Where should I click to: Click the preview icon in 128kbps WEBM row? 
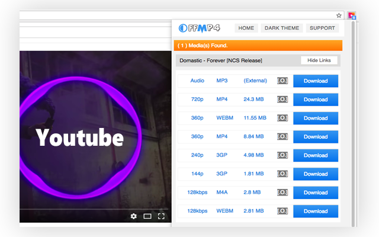point(282,211)
